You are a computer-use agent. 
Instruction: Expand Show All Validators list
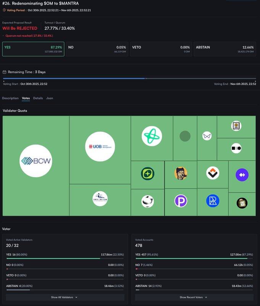pyautogui.click(x=64, y=297)
